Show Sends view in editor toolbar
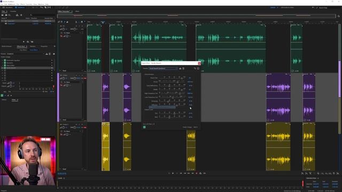This screenshot has width=342, height=192. coord(65,22)
